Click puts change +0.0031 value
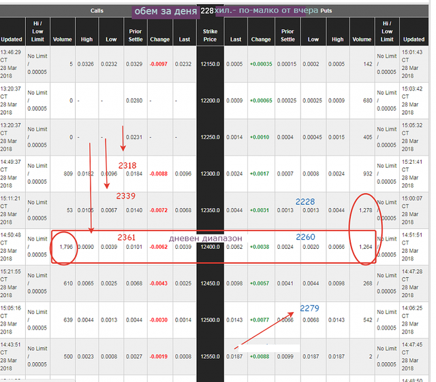Viewport: 436px width, 382px height. [259, 210]
